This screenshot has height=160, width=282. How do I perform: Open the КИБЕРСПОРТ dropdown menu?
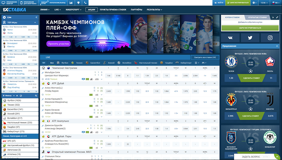click(x=74, y=10)
